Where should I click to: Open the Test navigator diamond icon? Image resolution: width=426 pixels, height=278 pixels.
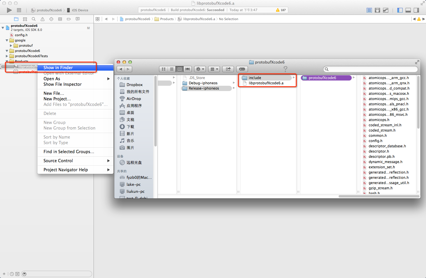point(51,19)
